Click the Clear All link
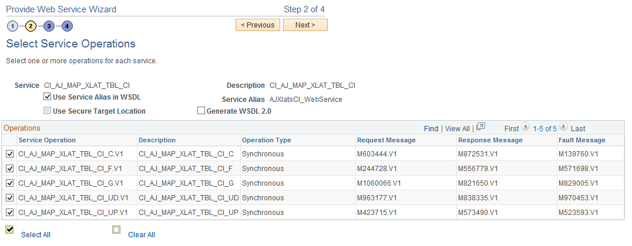This screenshot has width=632, height=246. pos(142,235)
